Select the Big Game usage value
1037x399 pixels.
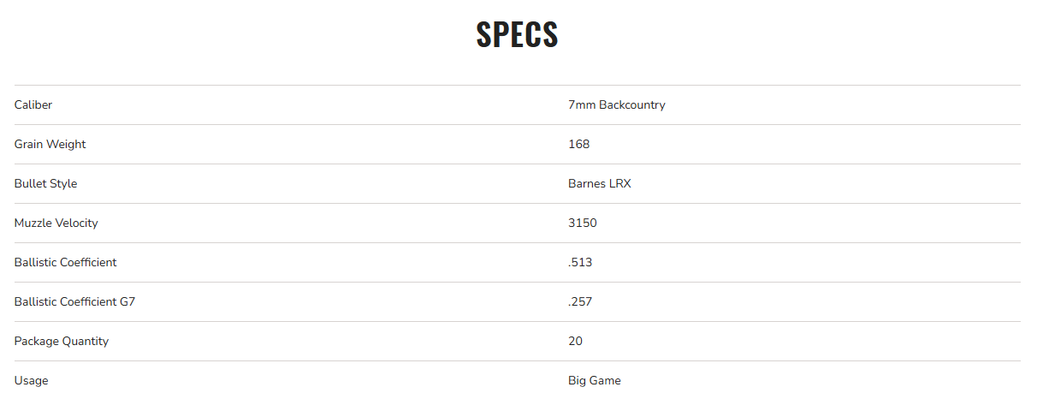click(594, 381)
